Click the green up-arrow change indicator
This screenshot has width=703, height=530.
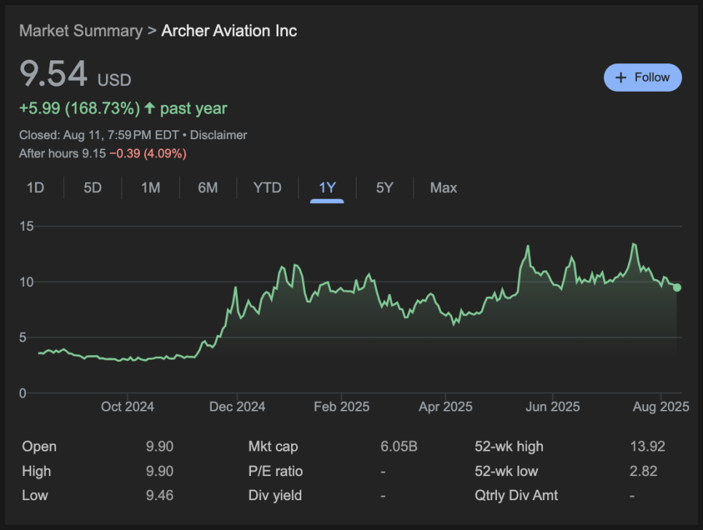tap(150, 108)
